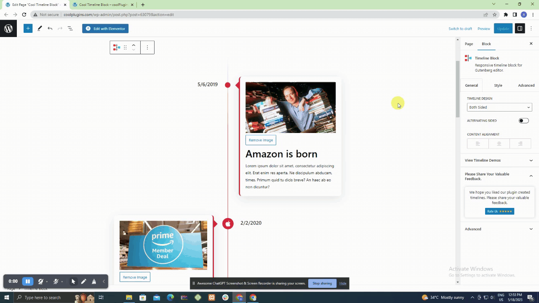Toggle the recorder webcam off icon
This screenshot has height=303, width=539.
click(41, 282)
